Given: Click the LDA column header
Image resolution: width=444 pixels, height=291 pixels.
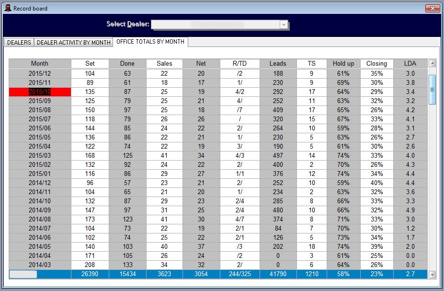Looking at the screenshot, I should (x=410, y=63).
